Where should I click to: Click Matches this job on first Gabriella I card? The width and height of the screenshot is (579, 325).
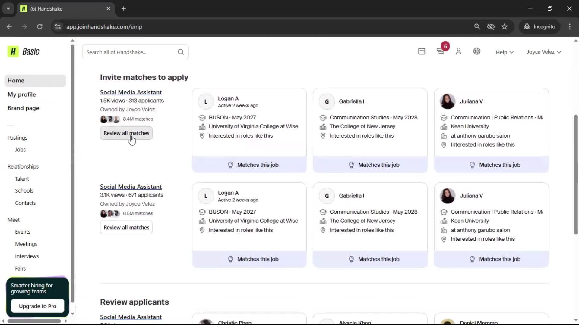(x=370, y=165)
